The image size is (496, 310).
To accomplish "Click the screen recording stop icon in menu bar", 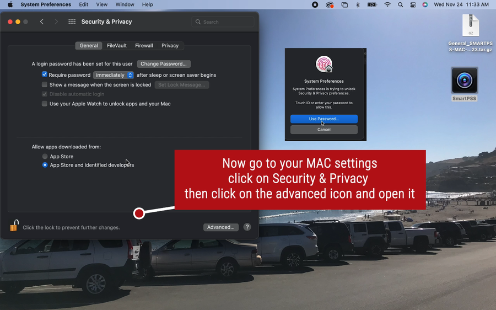I will 315,4.
